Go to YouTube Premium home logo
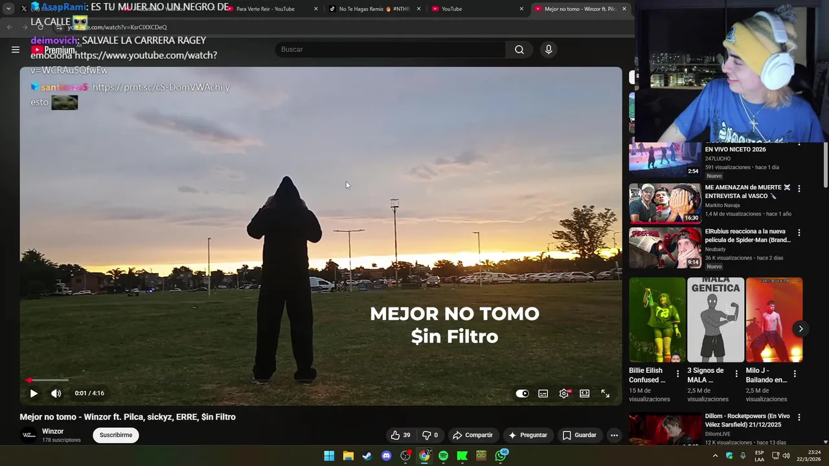Viewport: 829px width, 466px height. pyautogui.click(x=54, y=50)
